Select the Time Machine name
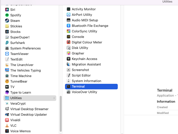This screenshot has height=134, width=178. point(21,76)
